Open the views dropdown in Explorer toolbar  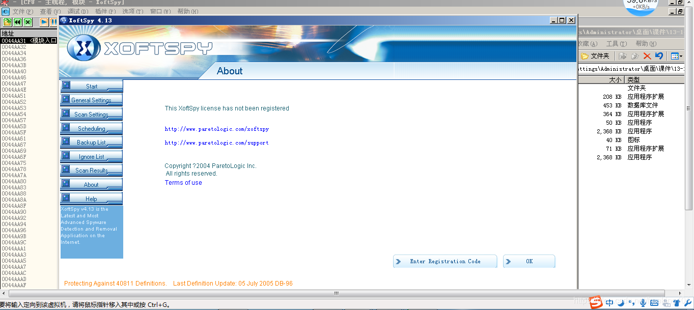pyautogui.click(x=676, y=56)
